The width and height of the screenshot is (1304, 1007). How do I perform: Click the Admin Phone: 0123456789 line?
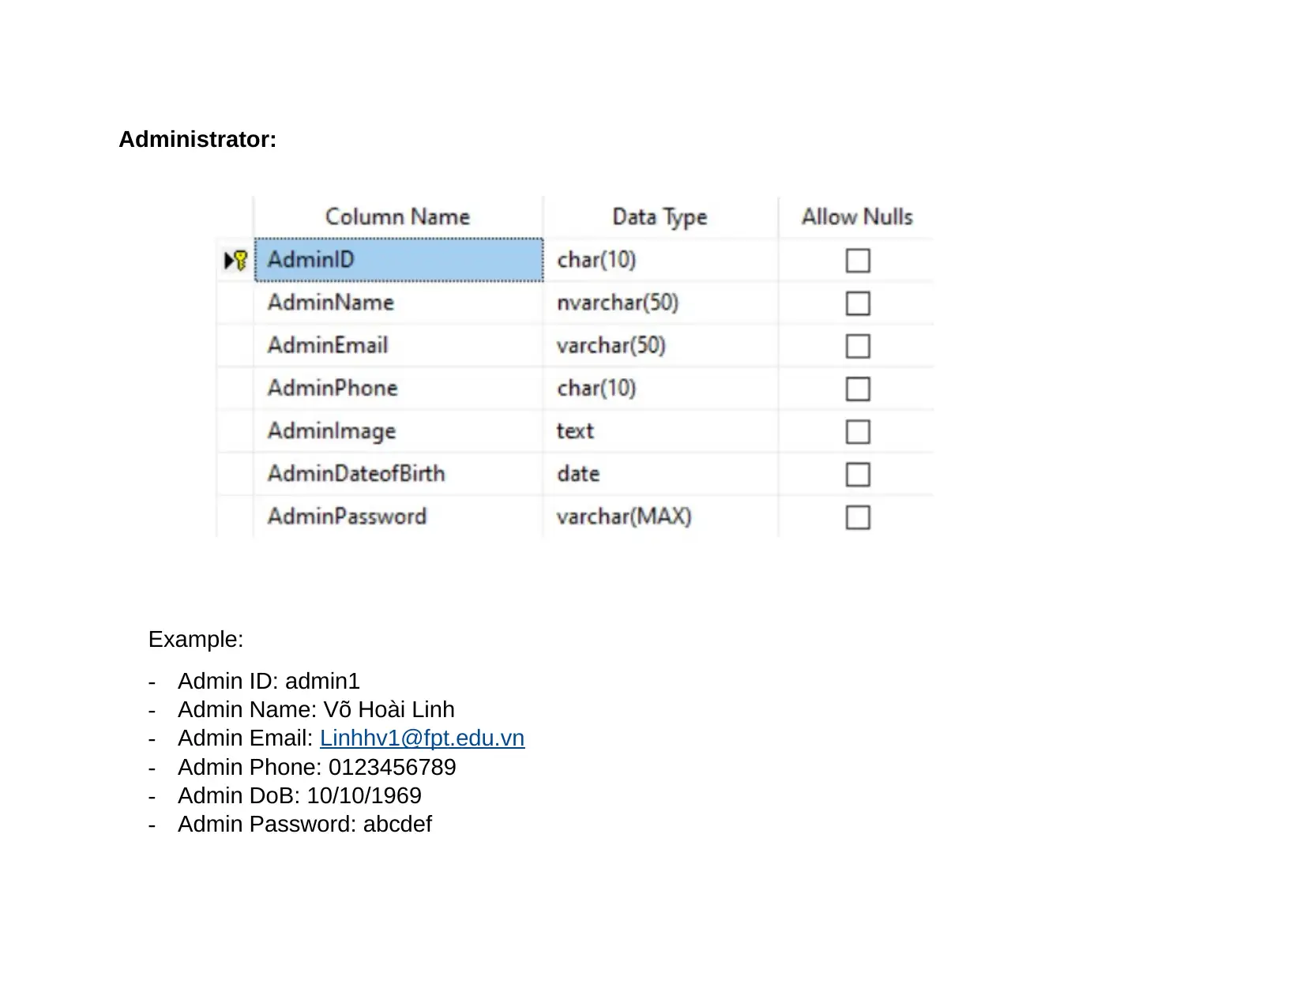[x=317, y=767]
